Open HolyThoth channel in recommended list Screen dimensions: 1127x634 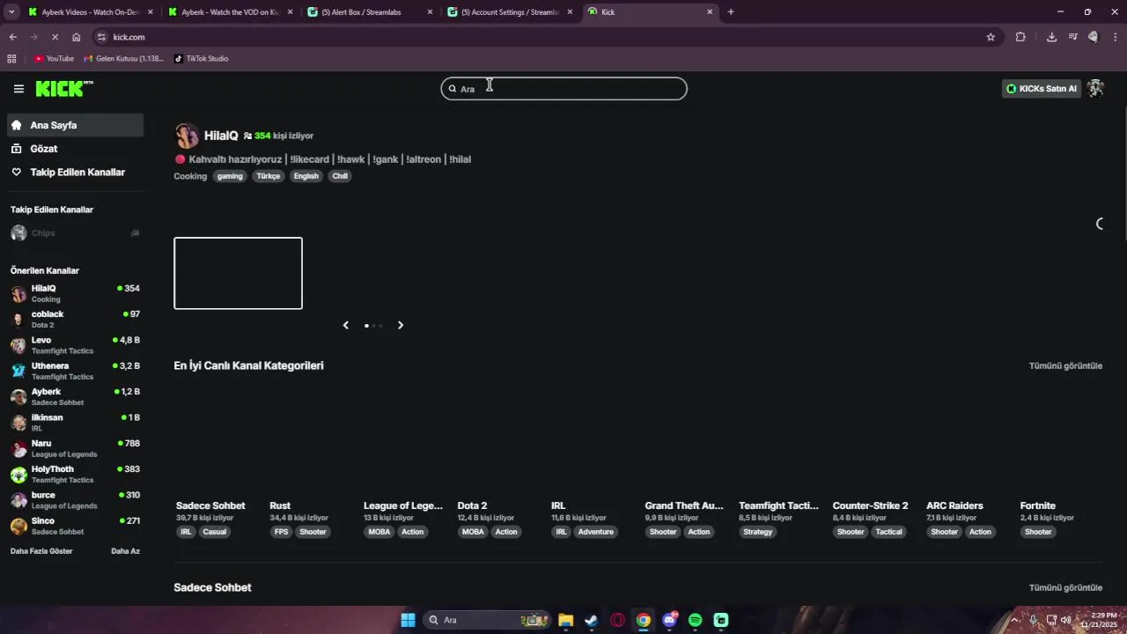point(75,474)
